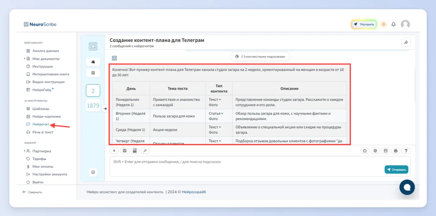Click the download icon above message box
Screen dimensions: 436x216
tap(125, 151)
